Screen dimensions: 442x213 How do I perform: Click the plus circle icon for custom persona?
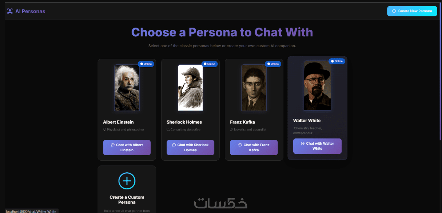(127, 181)
